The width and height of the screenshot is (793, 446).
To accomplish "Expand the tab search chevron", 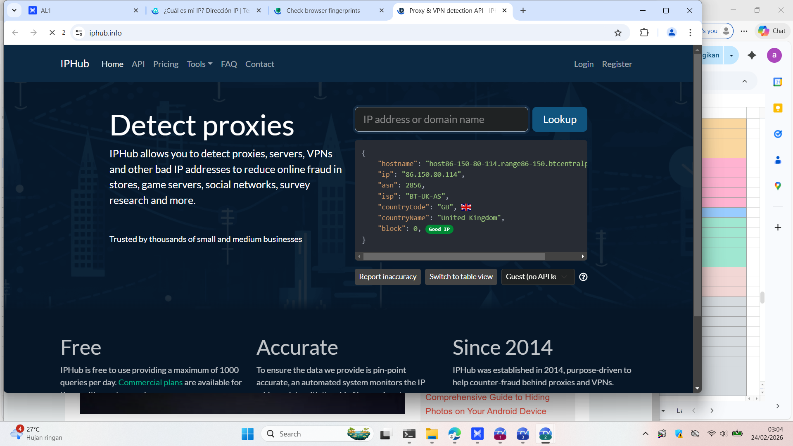I will coord(14,10).
